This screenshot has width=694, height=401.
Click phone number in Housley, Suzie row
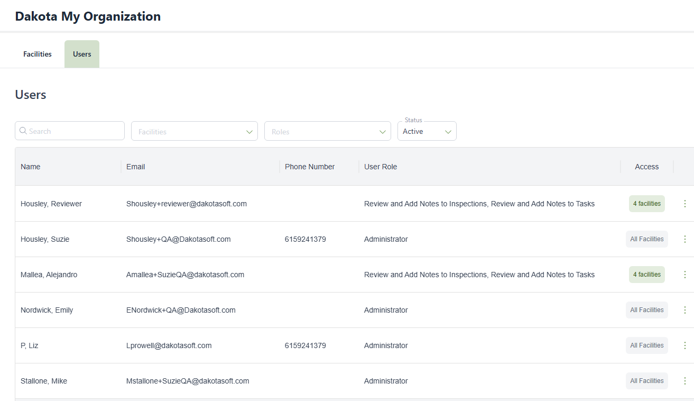306,239
